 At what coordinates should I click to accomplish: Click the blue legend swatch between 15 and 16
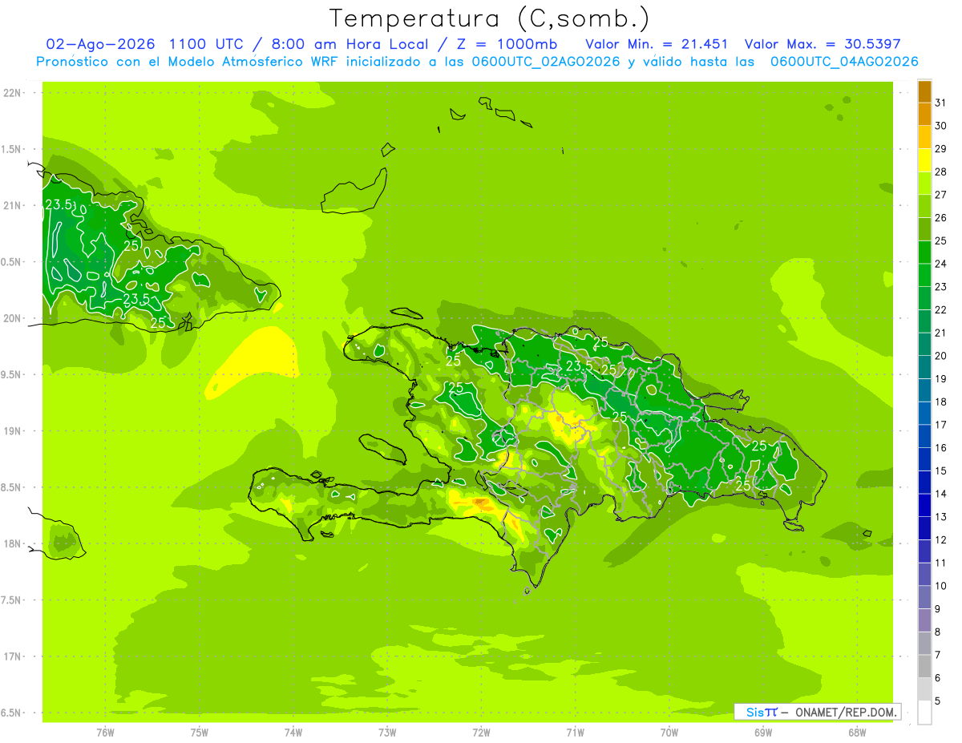click(x=924, y=459)
